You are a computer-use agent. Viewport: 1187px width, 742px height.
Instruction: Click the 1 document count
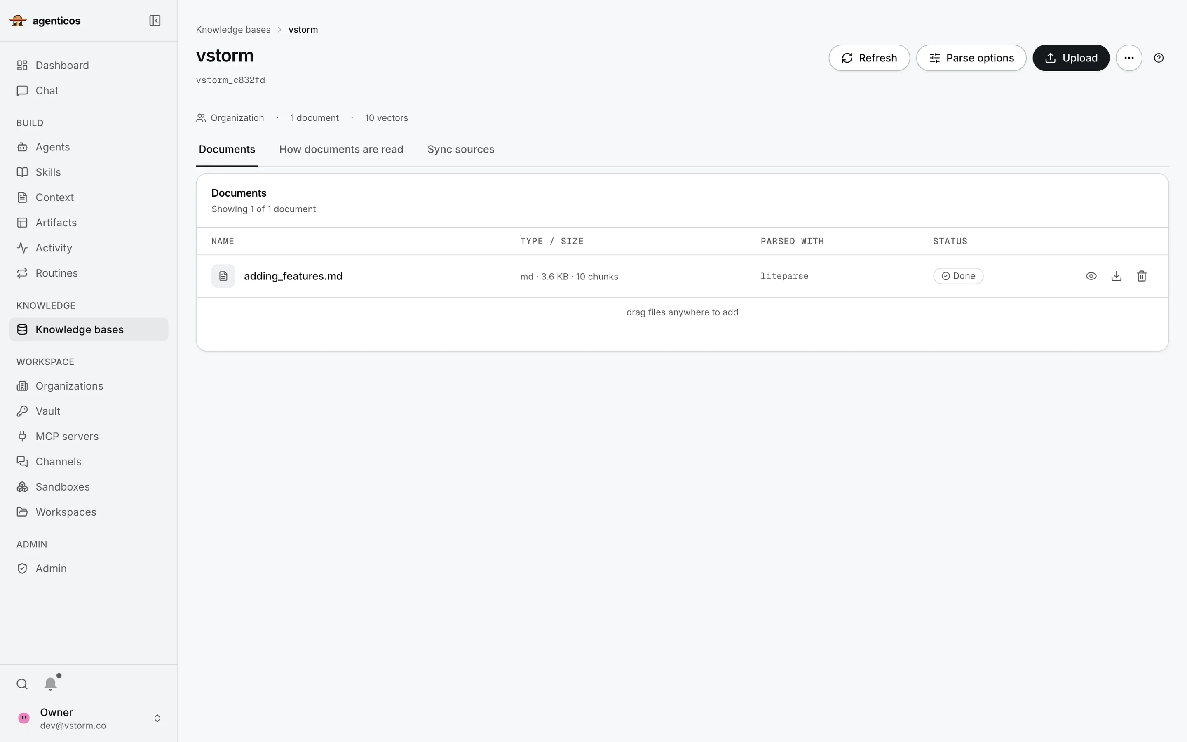coord(314,118)
